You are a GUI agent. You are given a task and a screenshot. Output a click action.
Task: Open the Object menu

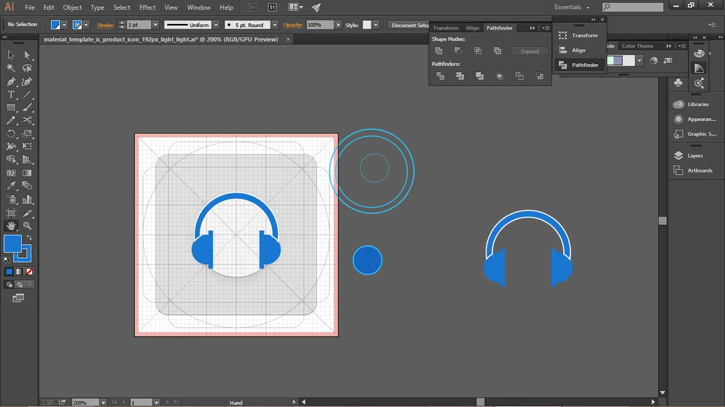coord(72,7)
